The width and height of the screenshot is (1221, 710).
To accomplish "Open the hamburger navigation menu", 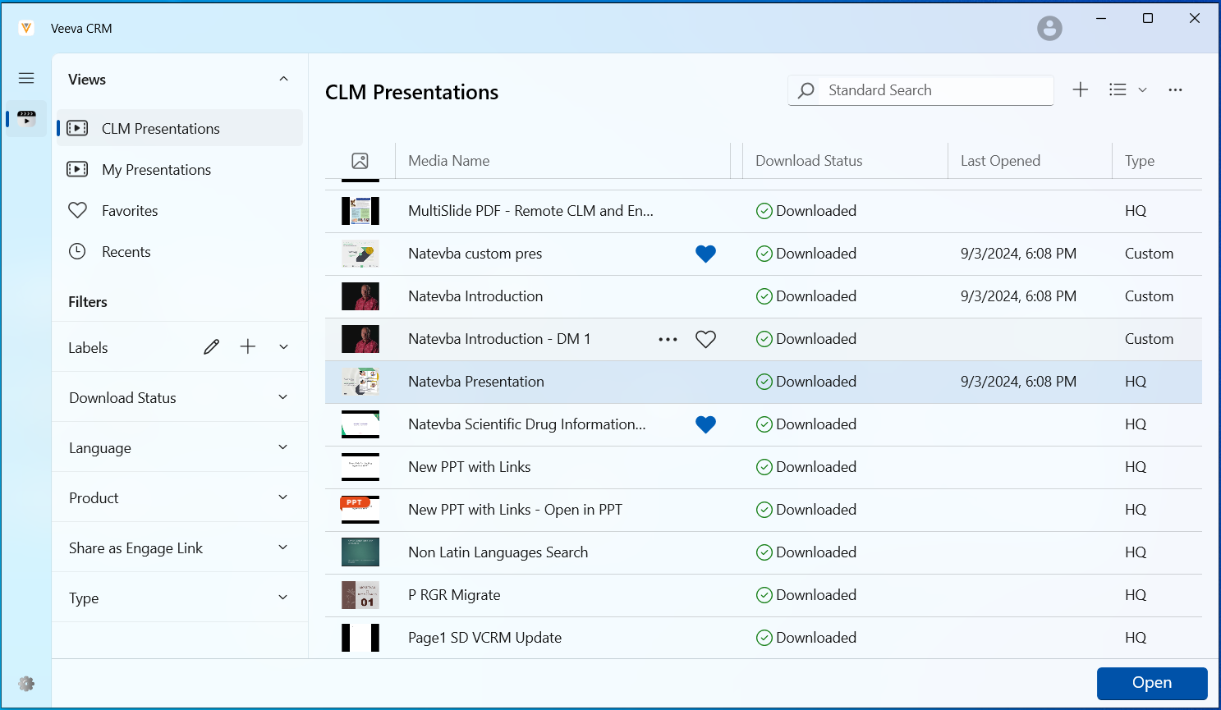I will [x=26, y=78].
